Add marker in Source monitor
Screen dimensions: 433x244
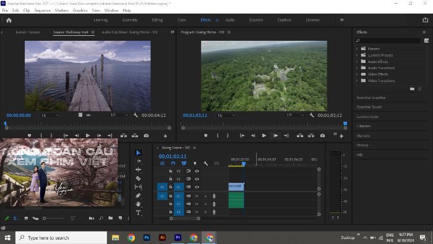(x=29, y=136)
